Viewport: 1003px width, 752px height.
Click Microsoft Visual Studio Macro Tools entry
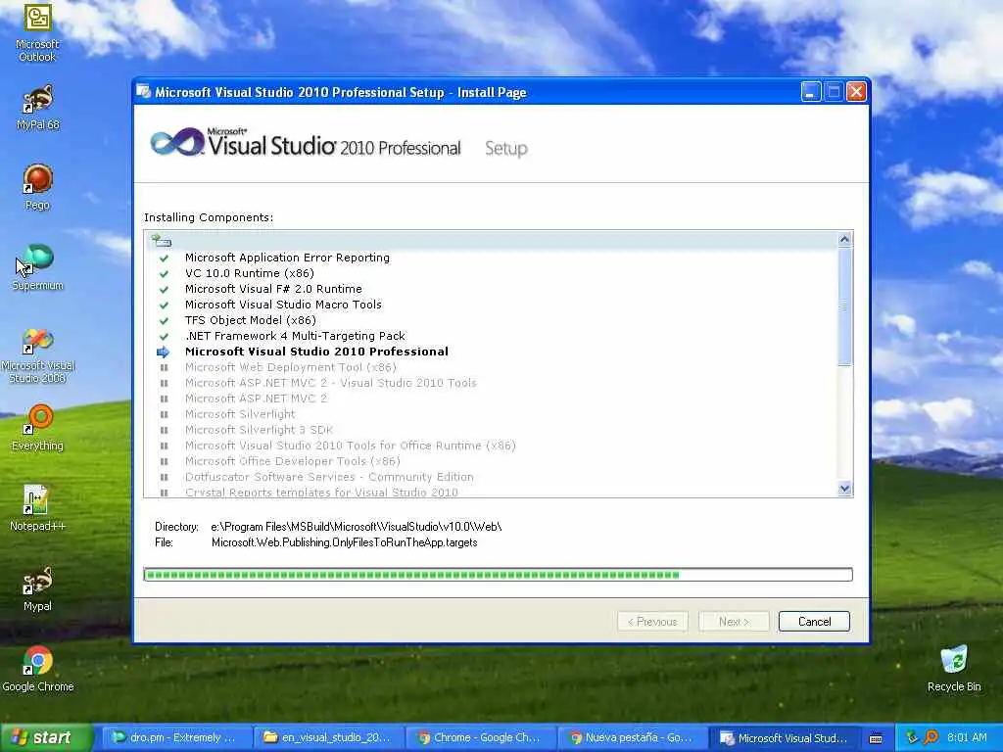coord(283,305)
